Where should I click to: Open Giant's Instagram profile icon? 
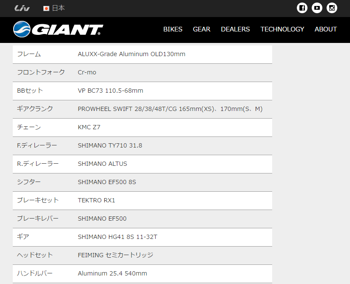[332, 8]
